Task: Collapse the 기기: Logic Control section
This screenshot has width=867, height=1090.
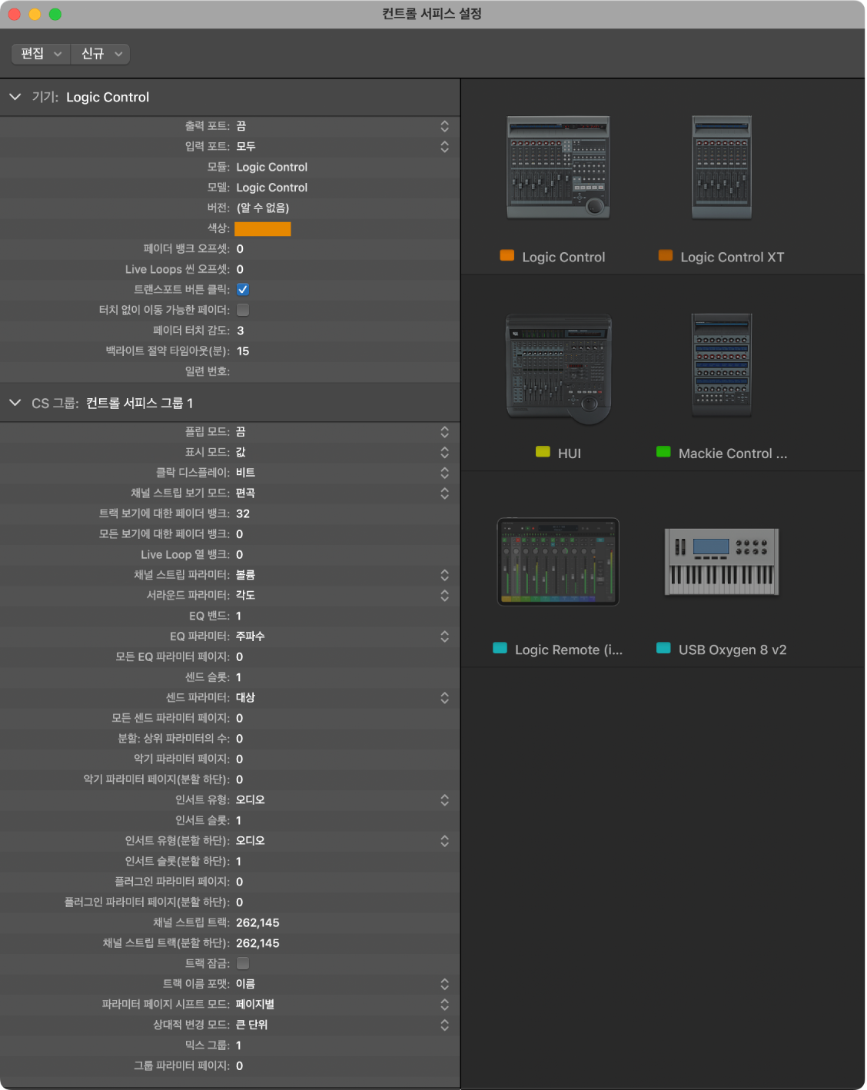Action: pyautogui.click(x=15, y=97)
